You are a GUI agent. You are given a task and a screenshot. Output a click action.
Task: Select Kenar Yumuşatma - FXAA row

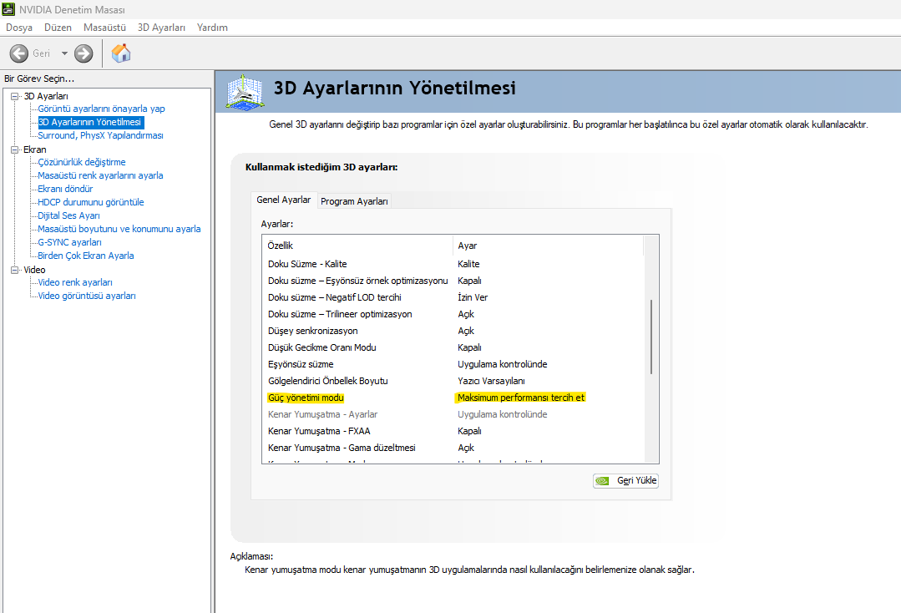coord(453,431)
